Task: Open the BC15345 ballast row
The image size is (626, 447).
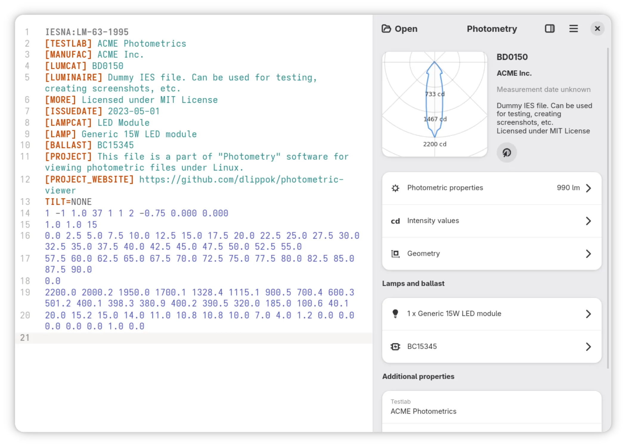Action: pyautogui.click(x=492, y=347)
